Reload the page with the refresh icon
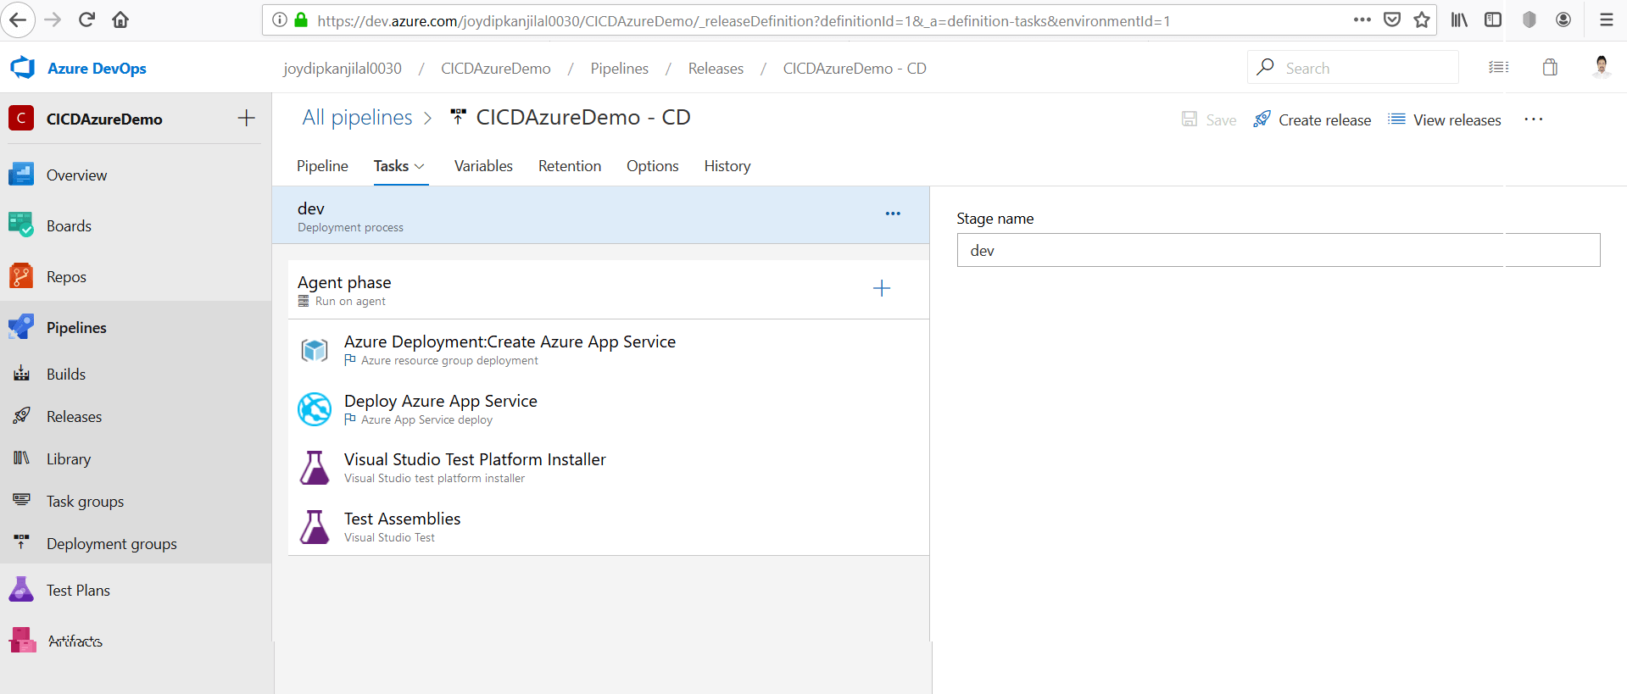Viewport: 1627px width, 694px height. [x=86, y=19]
